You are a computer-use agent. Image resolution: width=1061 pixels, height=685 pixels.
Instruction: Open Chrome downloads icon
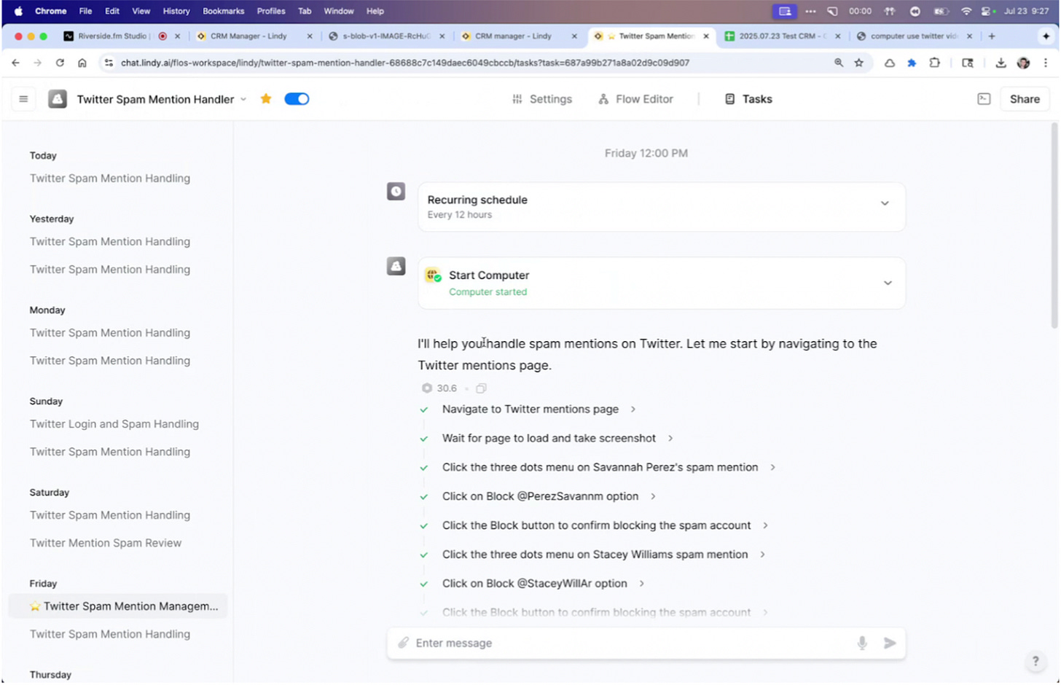pos(1001,63)
